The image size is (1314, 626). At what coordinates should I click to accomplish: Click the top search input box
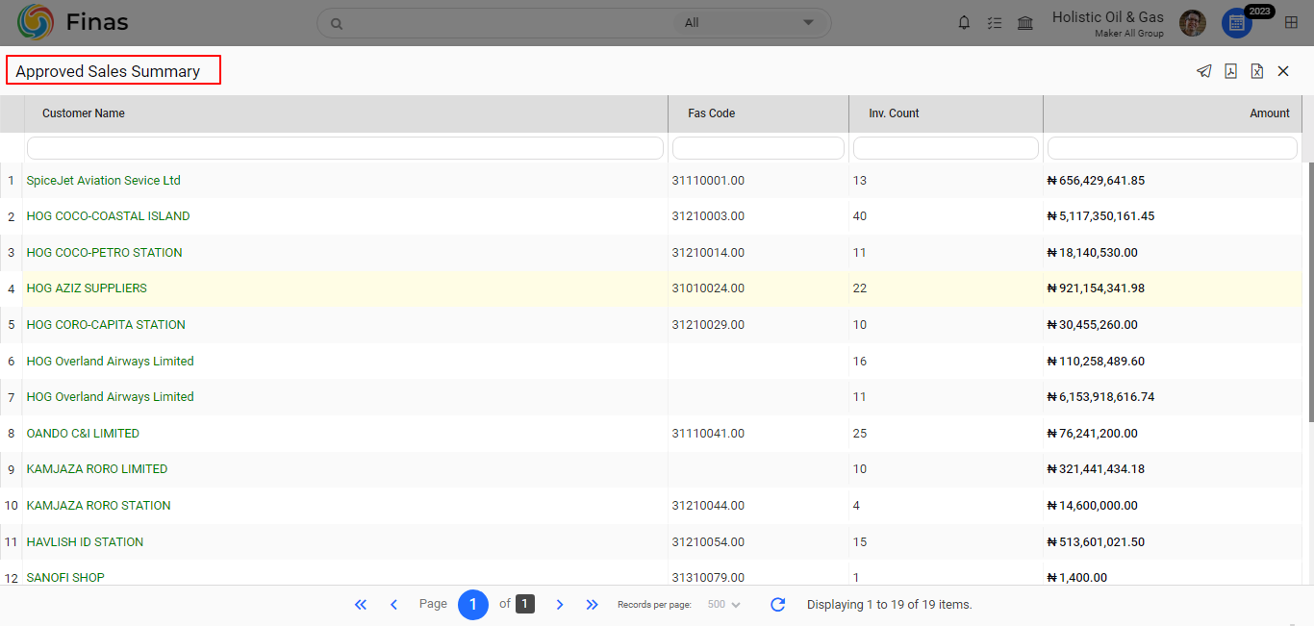[495, 23]
